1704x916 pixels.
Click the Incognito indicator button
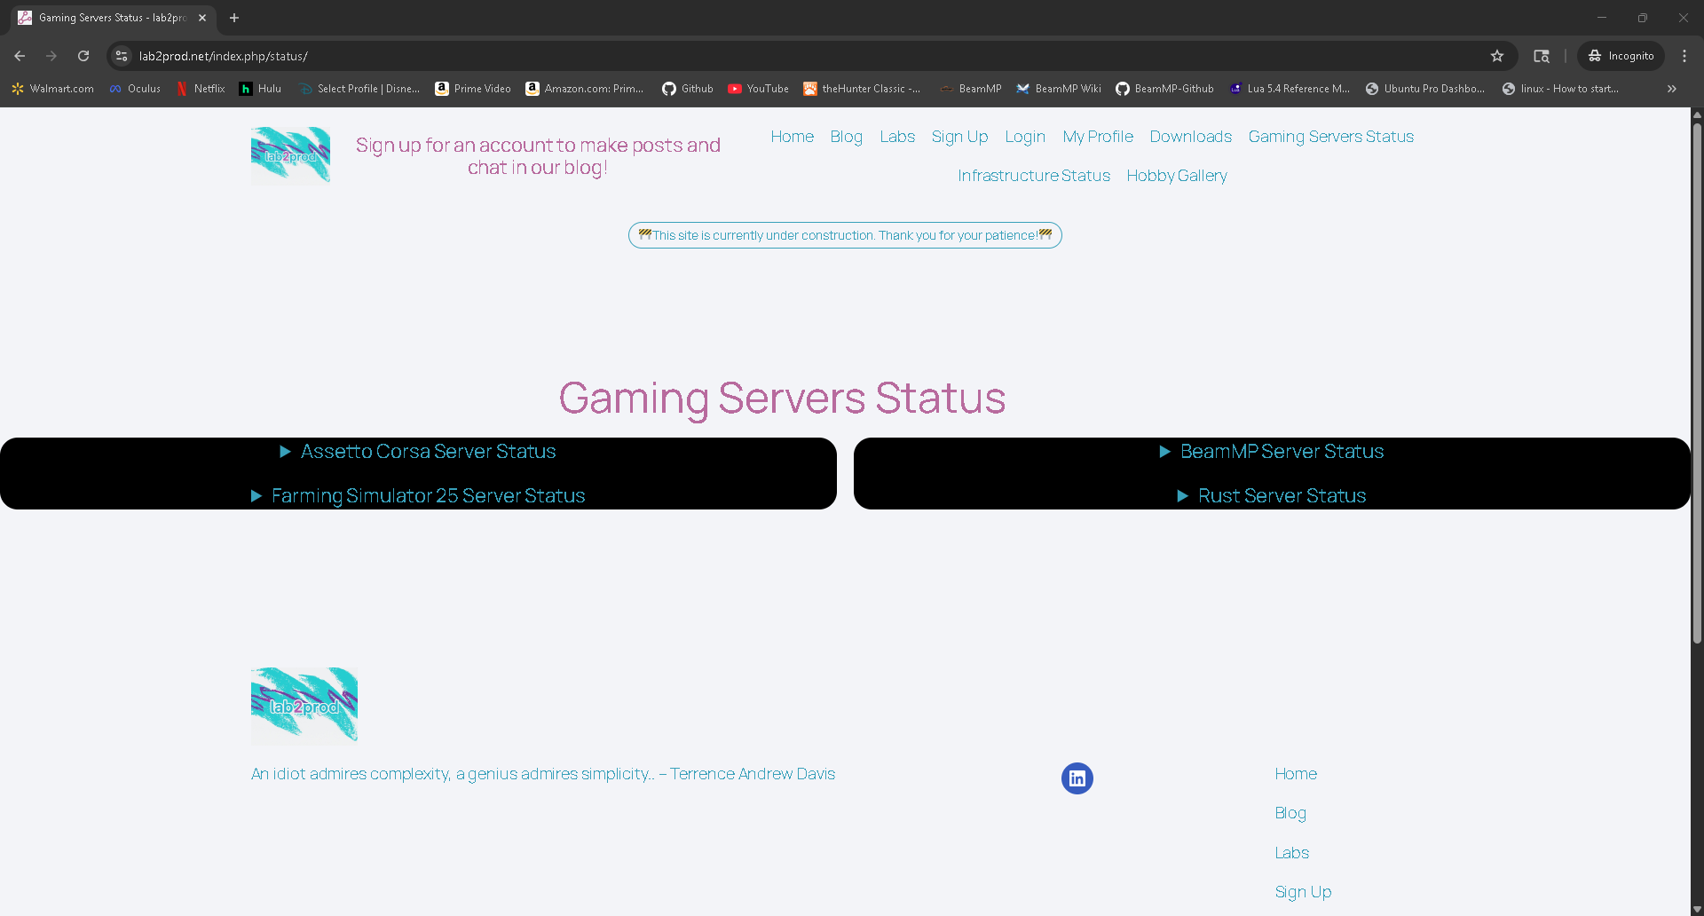coord(1621,56)
